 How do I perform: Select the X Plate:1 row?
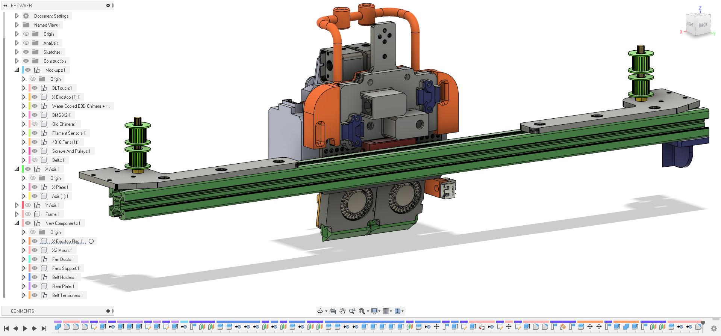pos(50,187)
